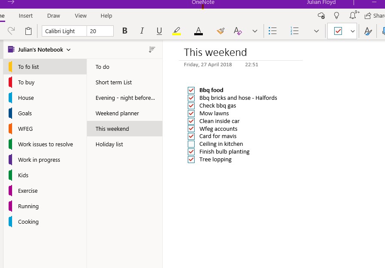Switch to the Draw tab
The image size is (385, 268).
click(53, 15)
